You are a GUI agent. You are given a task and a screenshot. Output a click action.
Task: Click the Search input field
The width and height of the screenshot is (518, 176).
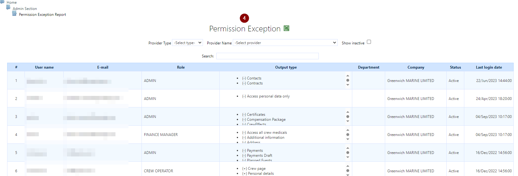click(x=267, y=56)
